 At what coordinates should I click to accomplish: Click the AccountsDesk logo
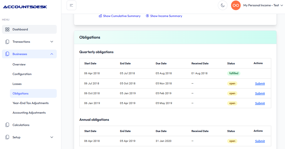[25, 7]
